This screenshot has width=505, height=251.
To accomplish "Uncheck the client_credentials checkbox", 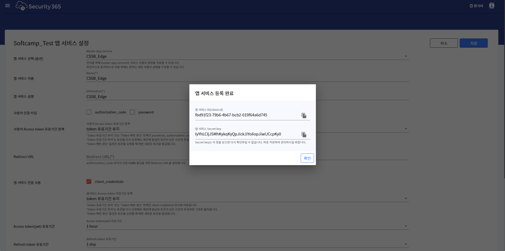I will [89, 182].
